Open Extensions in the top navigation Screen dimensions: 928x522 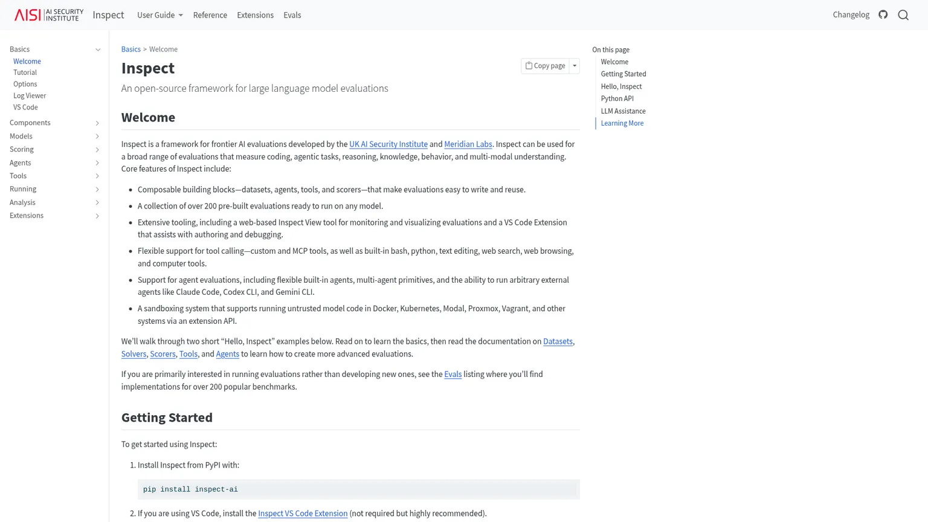click(255, 15)
